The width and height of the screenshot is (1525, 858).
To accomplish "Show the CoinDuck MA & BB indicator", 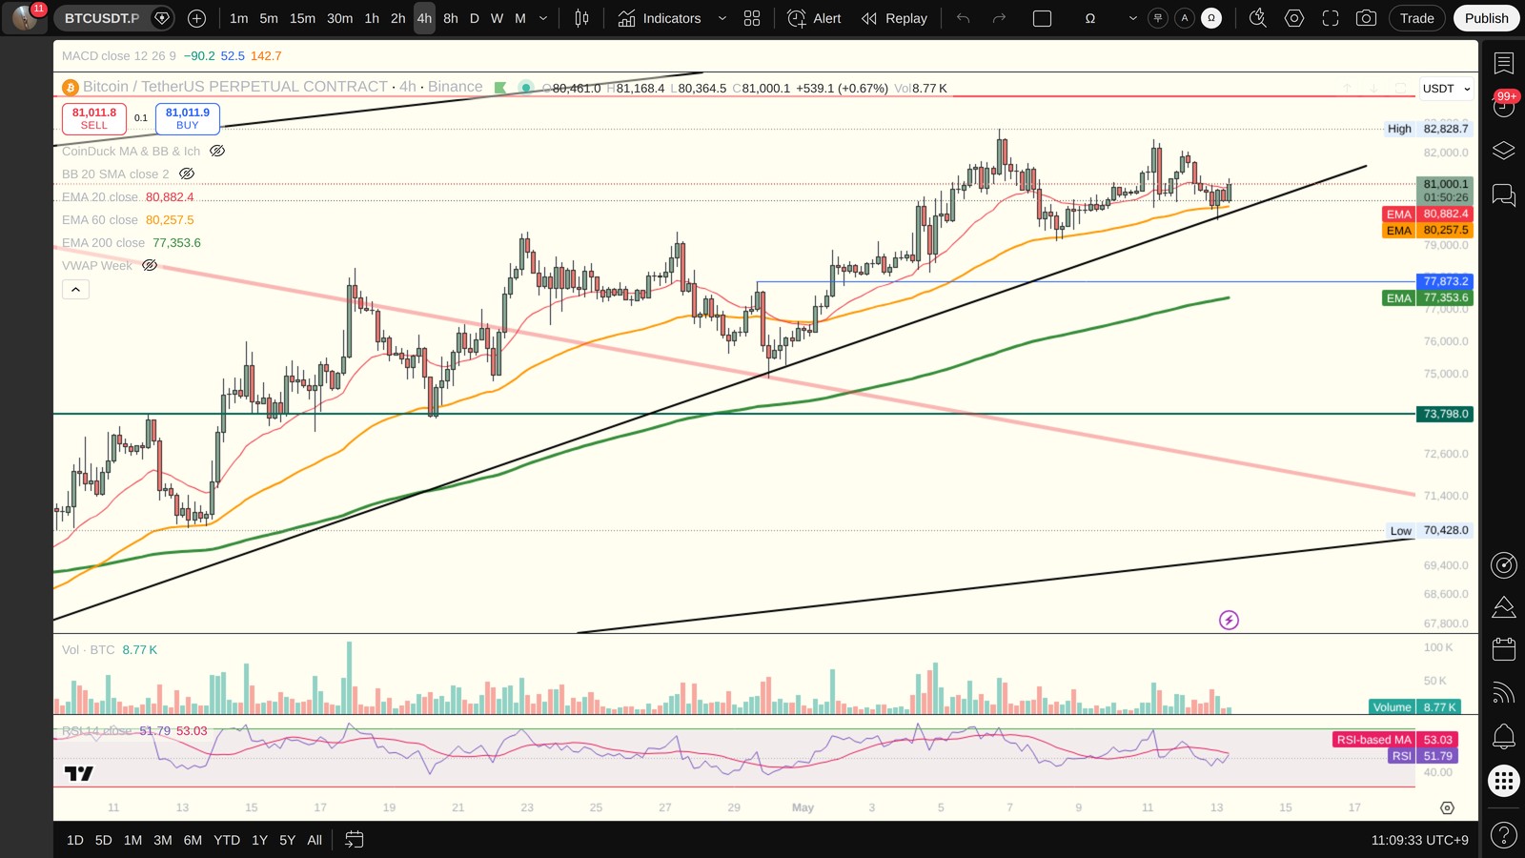I will (x=217, y=151).
